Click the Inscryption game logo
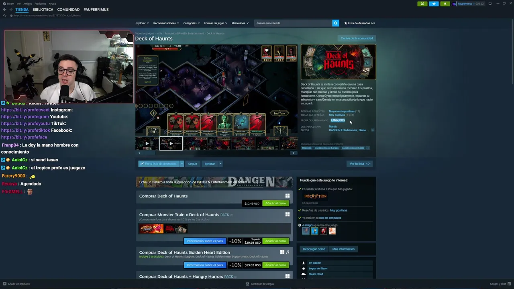The height and width of the screenshot is (289, 514). click(315, 196)
